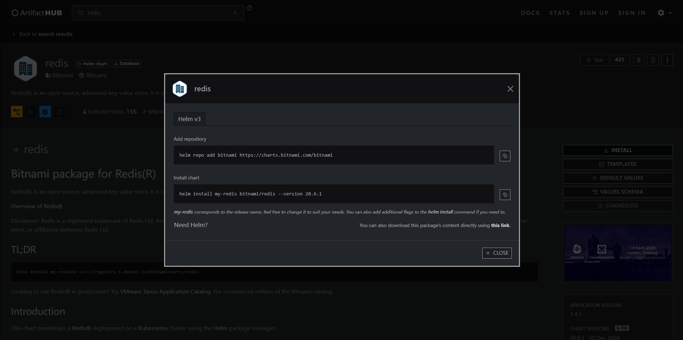Clear the search field with the X icon
683x340 pixels.
tap(235, 13)
